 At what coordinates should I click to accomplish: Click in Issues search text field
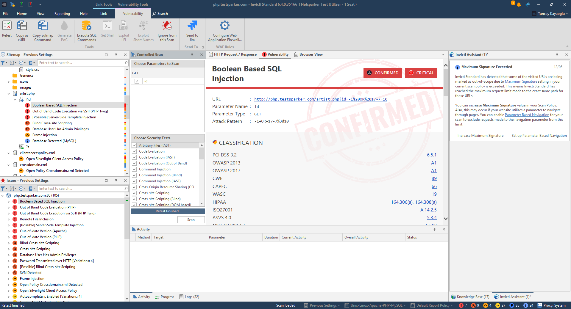(81, 189)
